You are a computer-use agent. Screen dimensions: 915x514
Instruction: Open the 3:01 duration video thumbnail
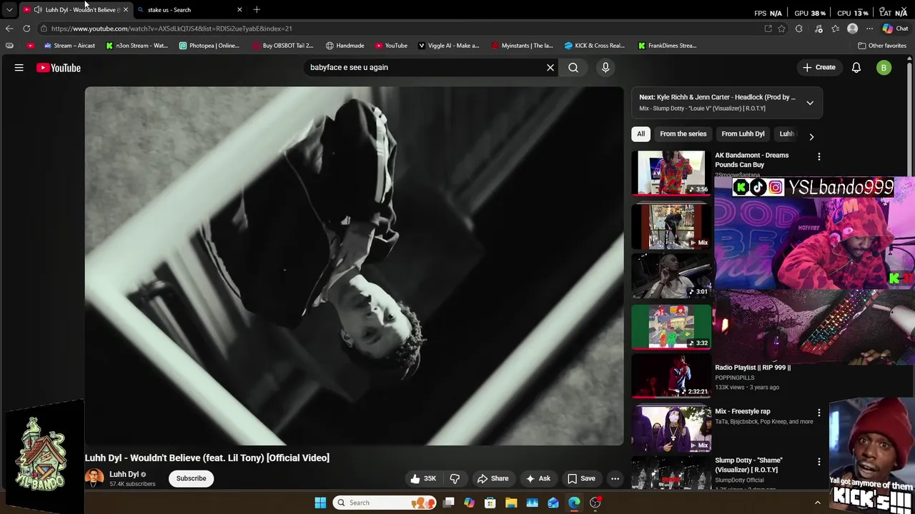[x=671, y=276]
